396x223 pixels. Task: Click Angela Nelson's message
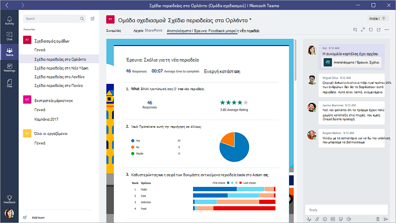point(352,138)
